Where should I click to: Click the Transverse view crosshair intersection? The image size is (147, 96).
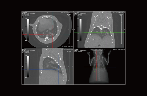tap(53, 35)
